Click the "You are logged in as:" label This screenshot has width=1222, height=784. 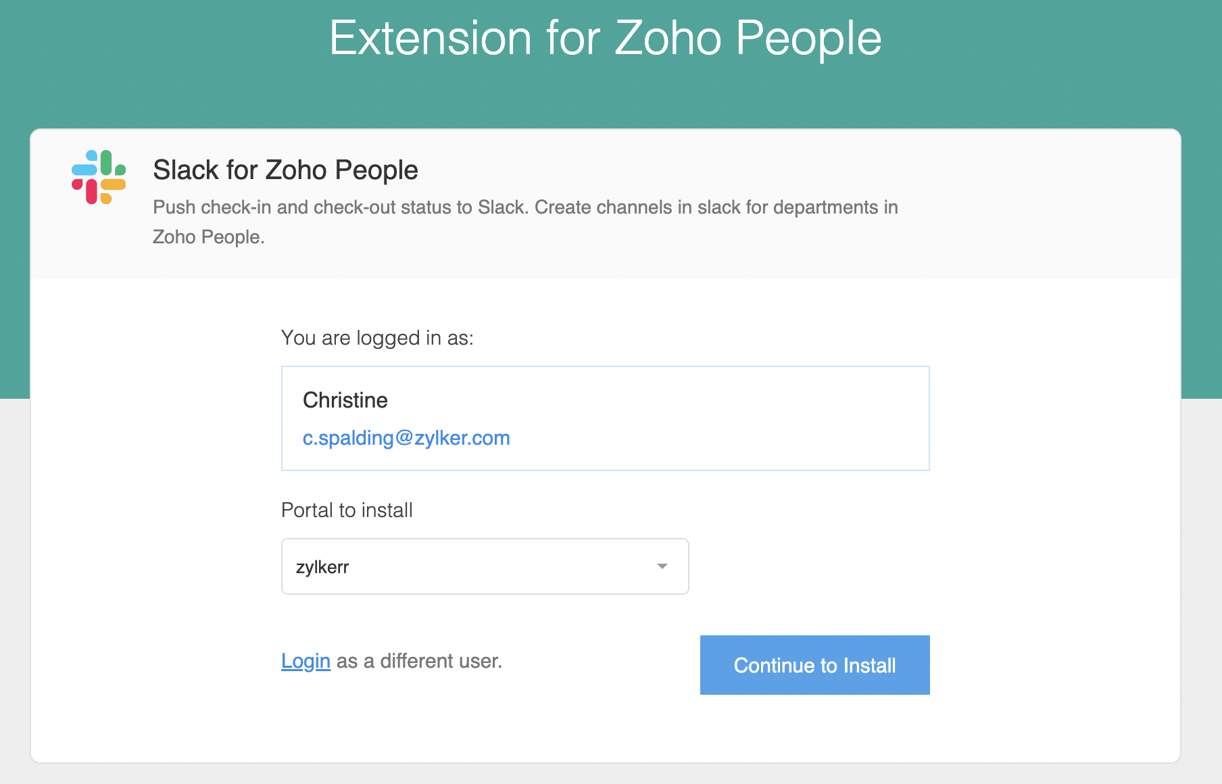point(377,338)
